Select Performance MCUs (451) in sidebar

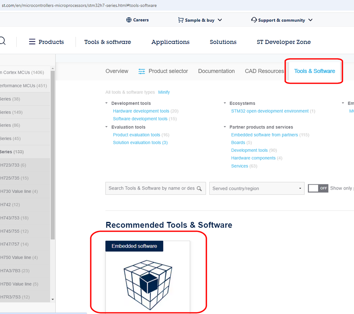pos(25,86)
